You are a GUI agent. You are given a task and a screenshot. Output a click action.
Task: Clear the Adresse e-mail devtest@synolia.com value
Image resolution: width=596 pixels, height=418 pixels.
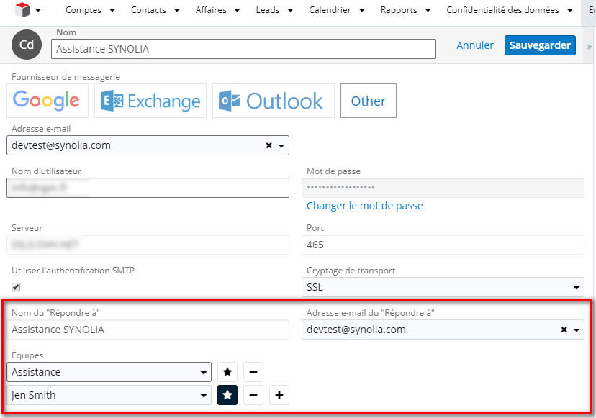tap(268, 145)
